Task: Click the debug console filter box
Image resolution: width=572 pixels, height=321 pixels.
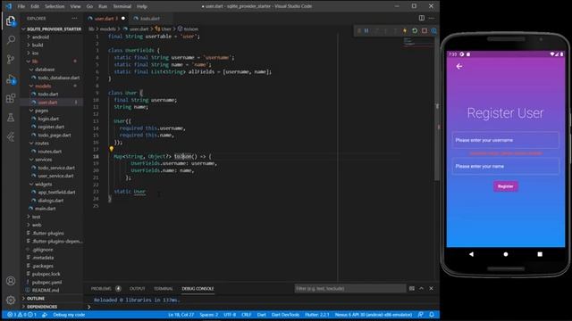Action: [x=349, y=288]
